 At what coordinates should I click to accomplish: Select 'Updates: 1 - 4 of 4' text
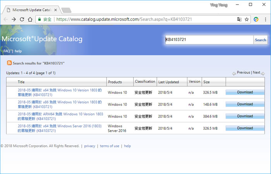[21, 73]
